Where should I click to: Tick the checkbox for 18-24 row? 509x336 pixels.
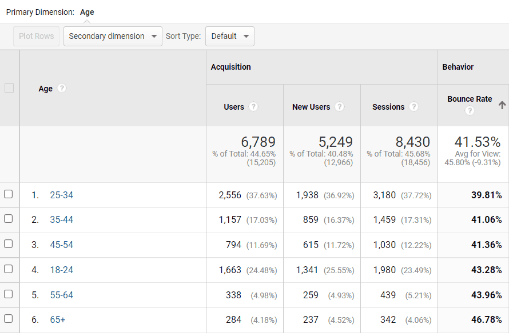9,269
